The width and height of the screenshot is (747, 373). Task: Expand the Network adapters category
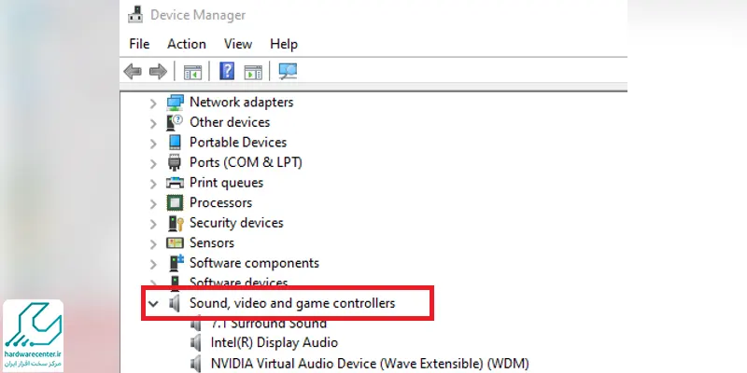(153, 104)
